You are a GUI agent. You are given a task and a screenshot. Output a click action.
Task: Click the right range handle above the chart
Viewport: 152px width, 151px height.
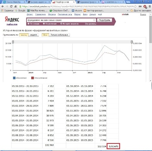tap(132, 42)
